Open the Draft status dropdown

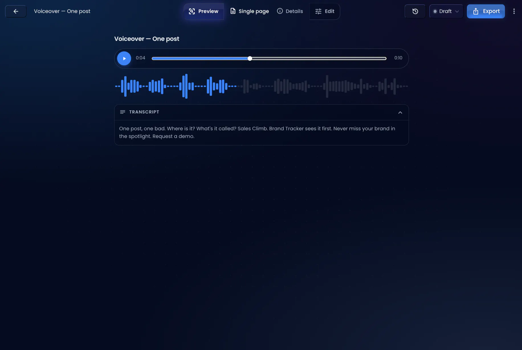[x=446, y=11]
